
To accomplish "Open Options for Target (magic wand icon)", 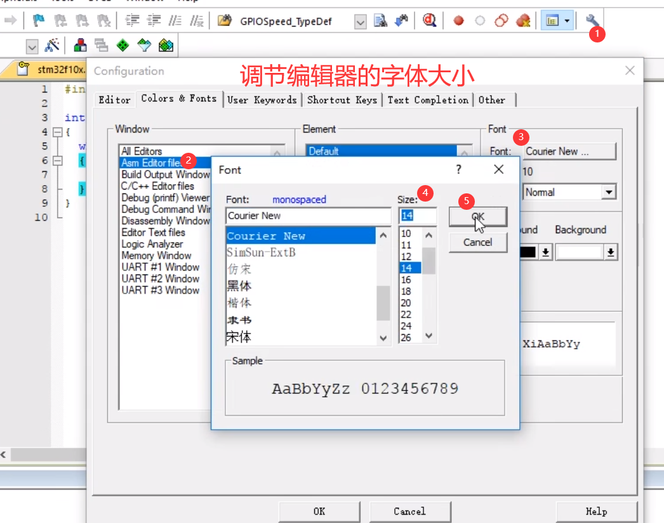I will pos(52,45).
